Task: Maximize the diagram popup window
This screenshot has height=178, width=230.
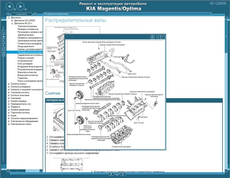Action: (158, 37)
